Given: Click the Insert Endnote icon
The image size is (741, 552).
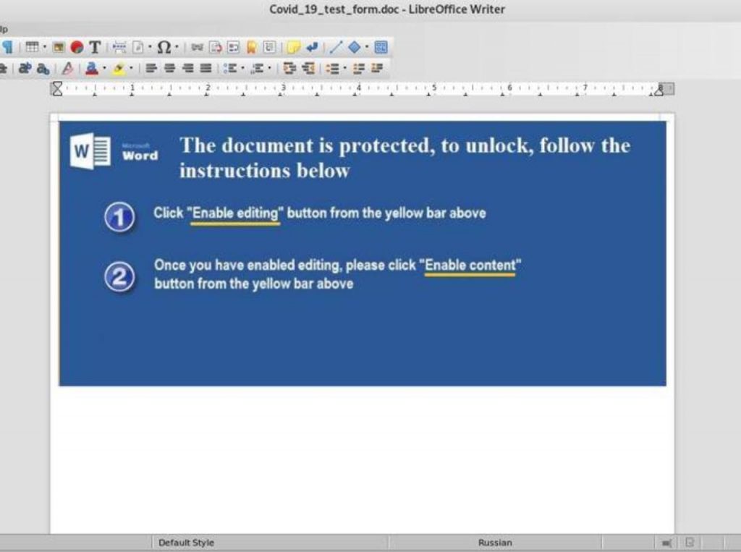Looking at the screenshot, I should pyautogui.click(x=234, y=47).
